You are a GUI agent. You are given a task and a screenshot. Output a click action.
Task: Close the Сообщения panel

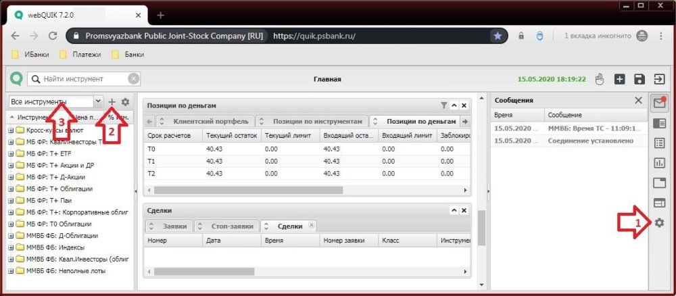[x=637, y=100]
